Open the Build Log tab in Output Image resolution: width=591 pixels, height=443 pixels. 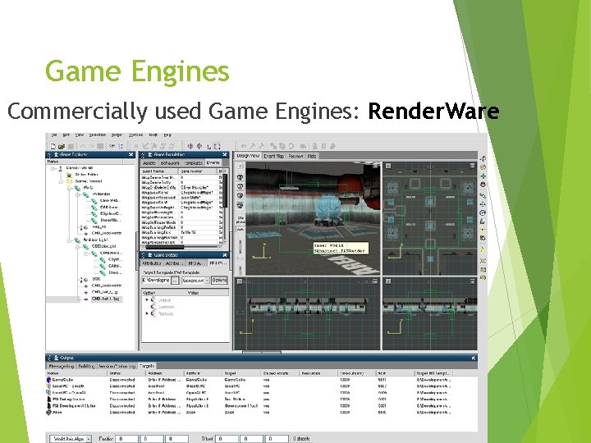[x=86, y=366]
